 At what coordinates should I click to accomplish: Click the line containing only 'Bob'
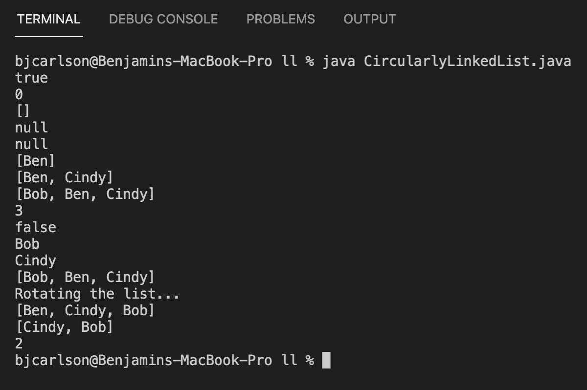click(27, 244)
